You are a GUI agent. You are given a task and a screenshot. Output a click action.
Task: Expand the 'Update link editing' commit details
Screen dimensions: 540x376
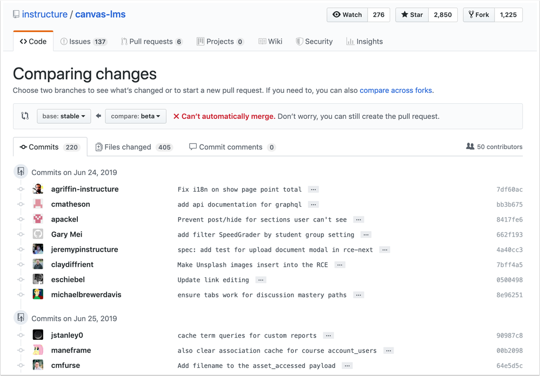point(261,280)
